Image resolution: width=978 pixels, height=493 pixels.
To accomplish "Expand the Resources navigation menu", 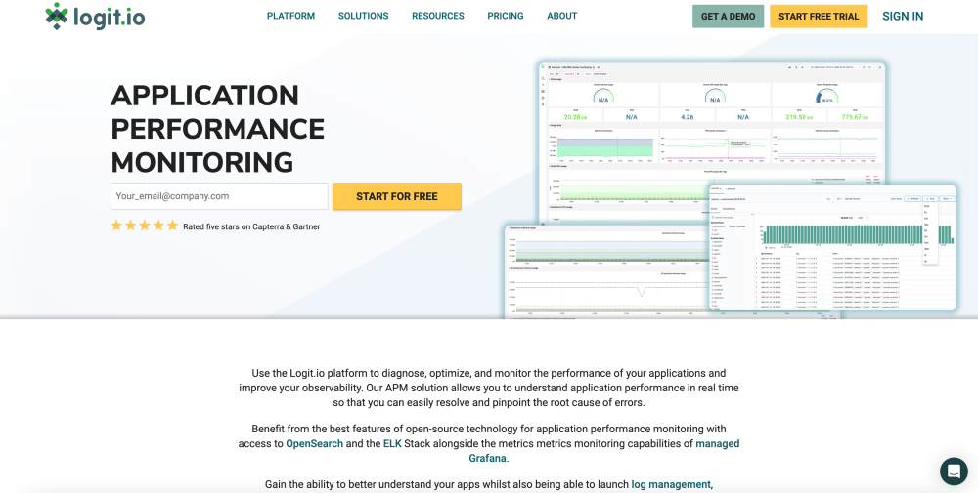I will click(x=437, y=17).
